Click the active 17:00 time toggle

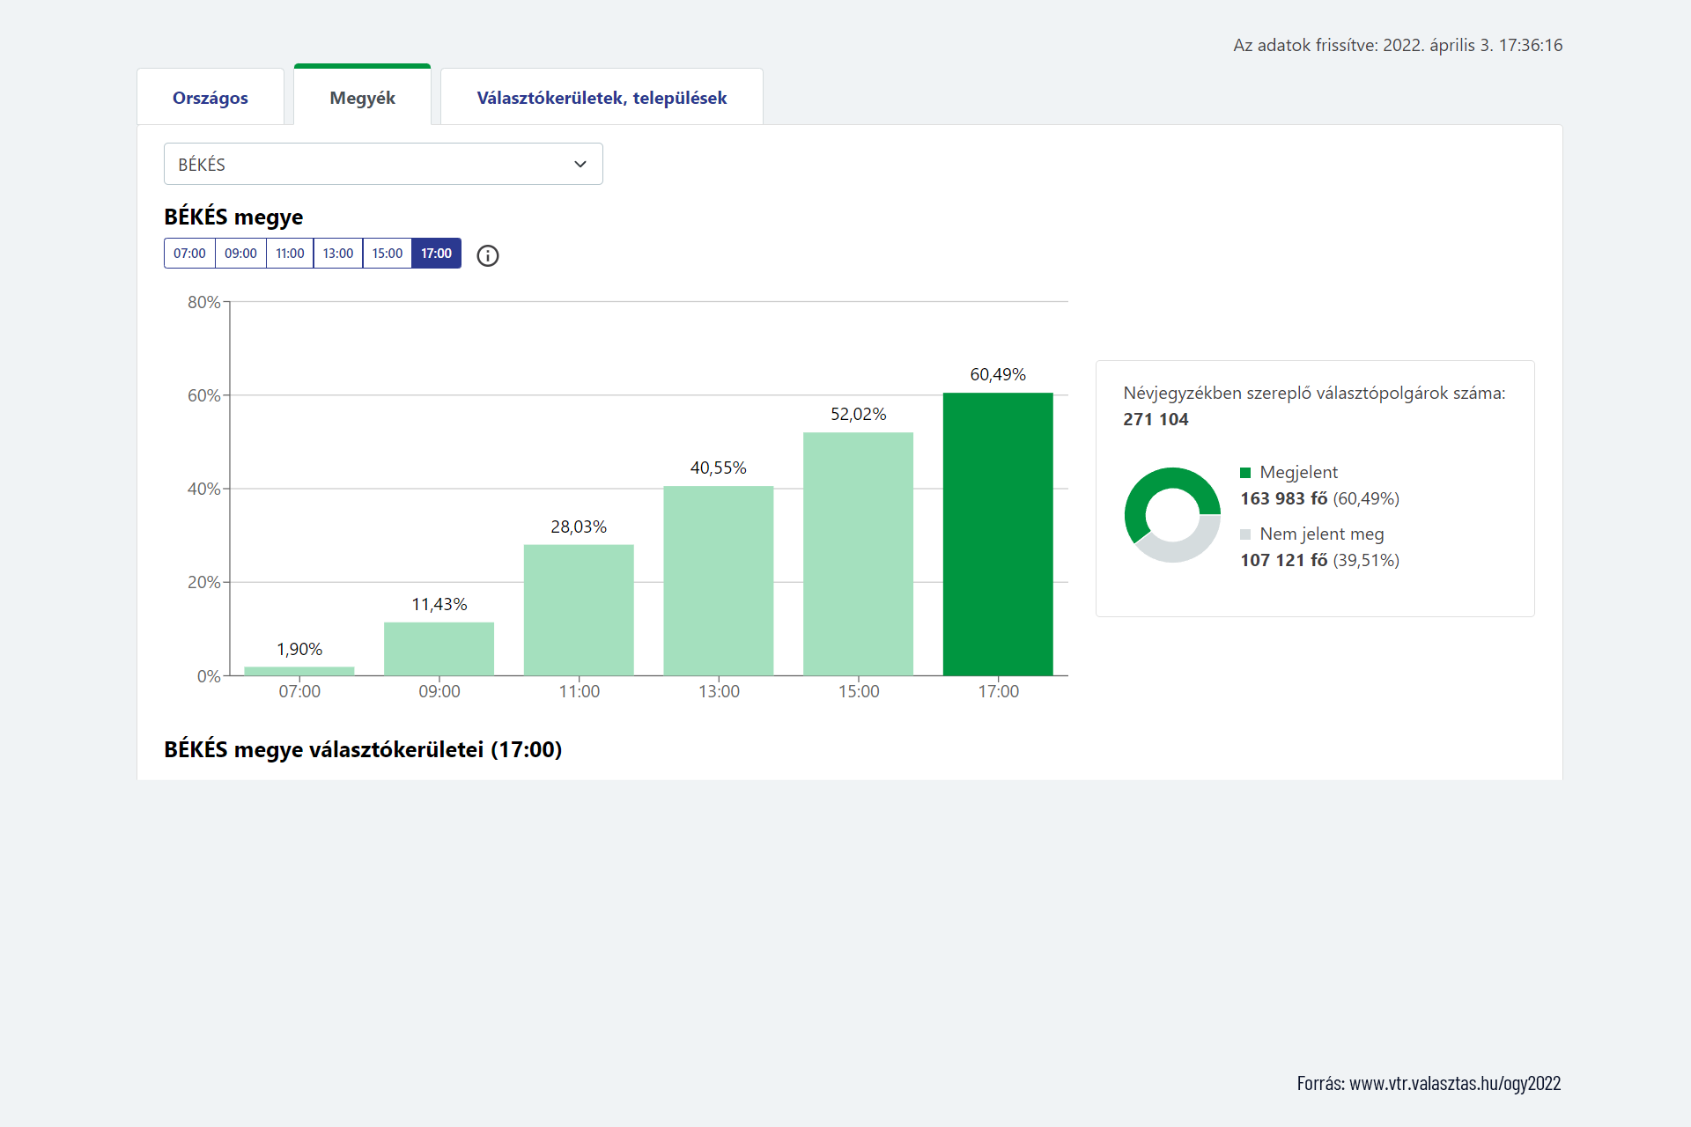pyautogui.click(x=436, y=254)
